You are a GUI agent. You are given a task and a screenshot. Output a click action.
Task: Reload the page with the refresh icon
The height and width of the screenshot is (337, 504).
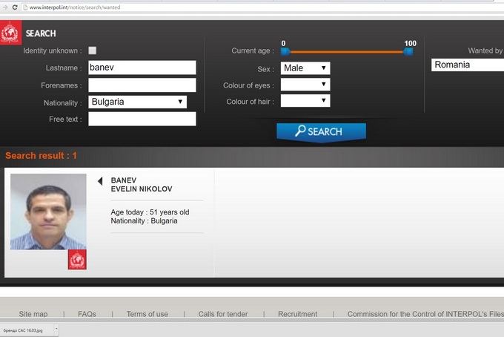click(x=13, y=7)
